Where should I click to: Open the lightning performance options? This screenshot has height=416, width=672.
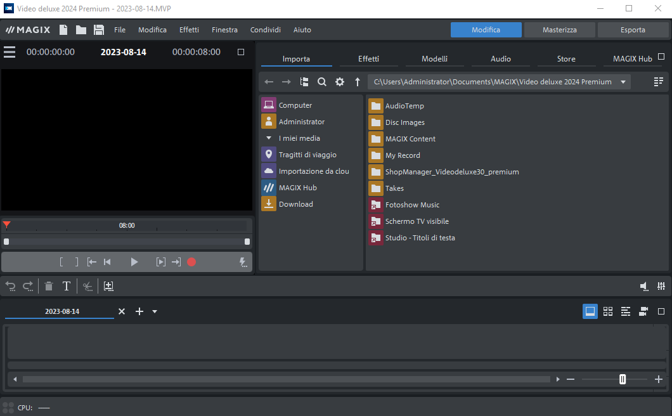pos(243,263)
